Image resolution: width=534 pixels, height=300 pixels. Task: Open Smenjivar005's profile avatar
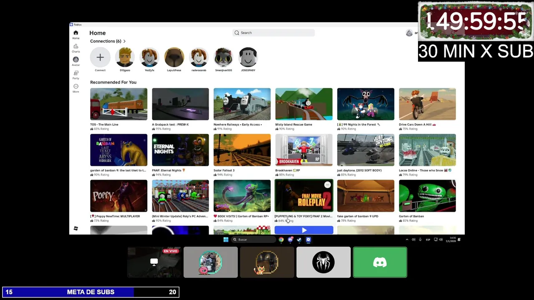click(x=223, y=57)
